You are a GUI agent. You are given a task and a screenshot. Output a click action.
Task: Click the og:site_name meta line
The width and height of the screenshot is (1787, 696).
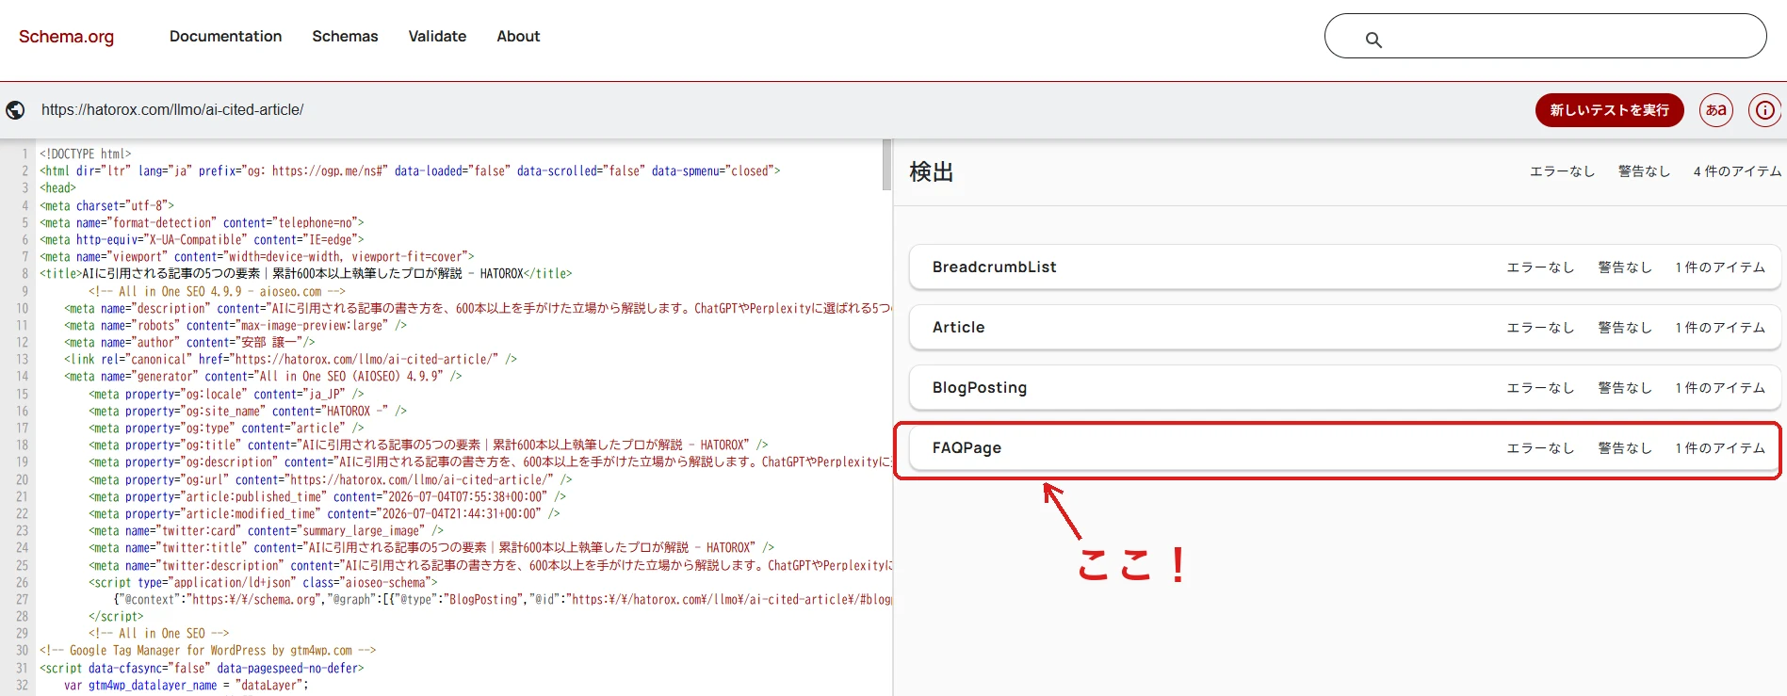pos(248,411)
